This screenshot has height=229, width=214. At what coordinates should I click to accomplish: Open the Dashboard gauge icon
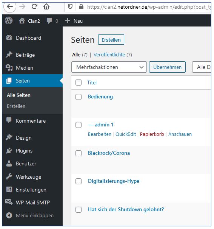[9, 38]
